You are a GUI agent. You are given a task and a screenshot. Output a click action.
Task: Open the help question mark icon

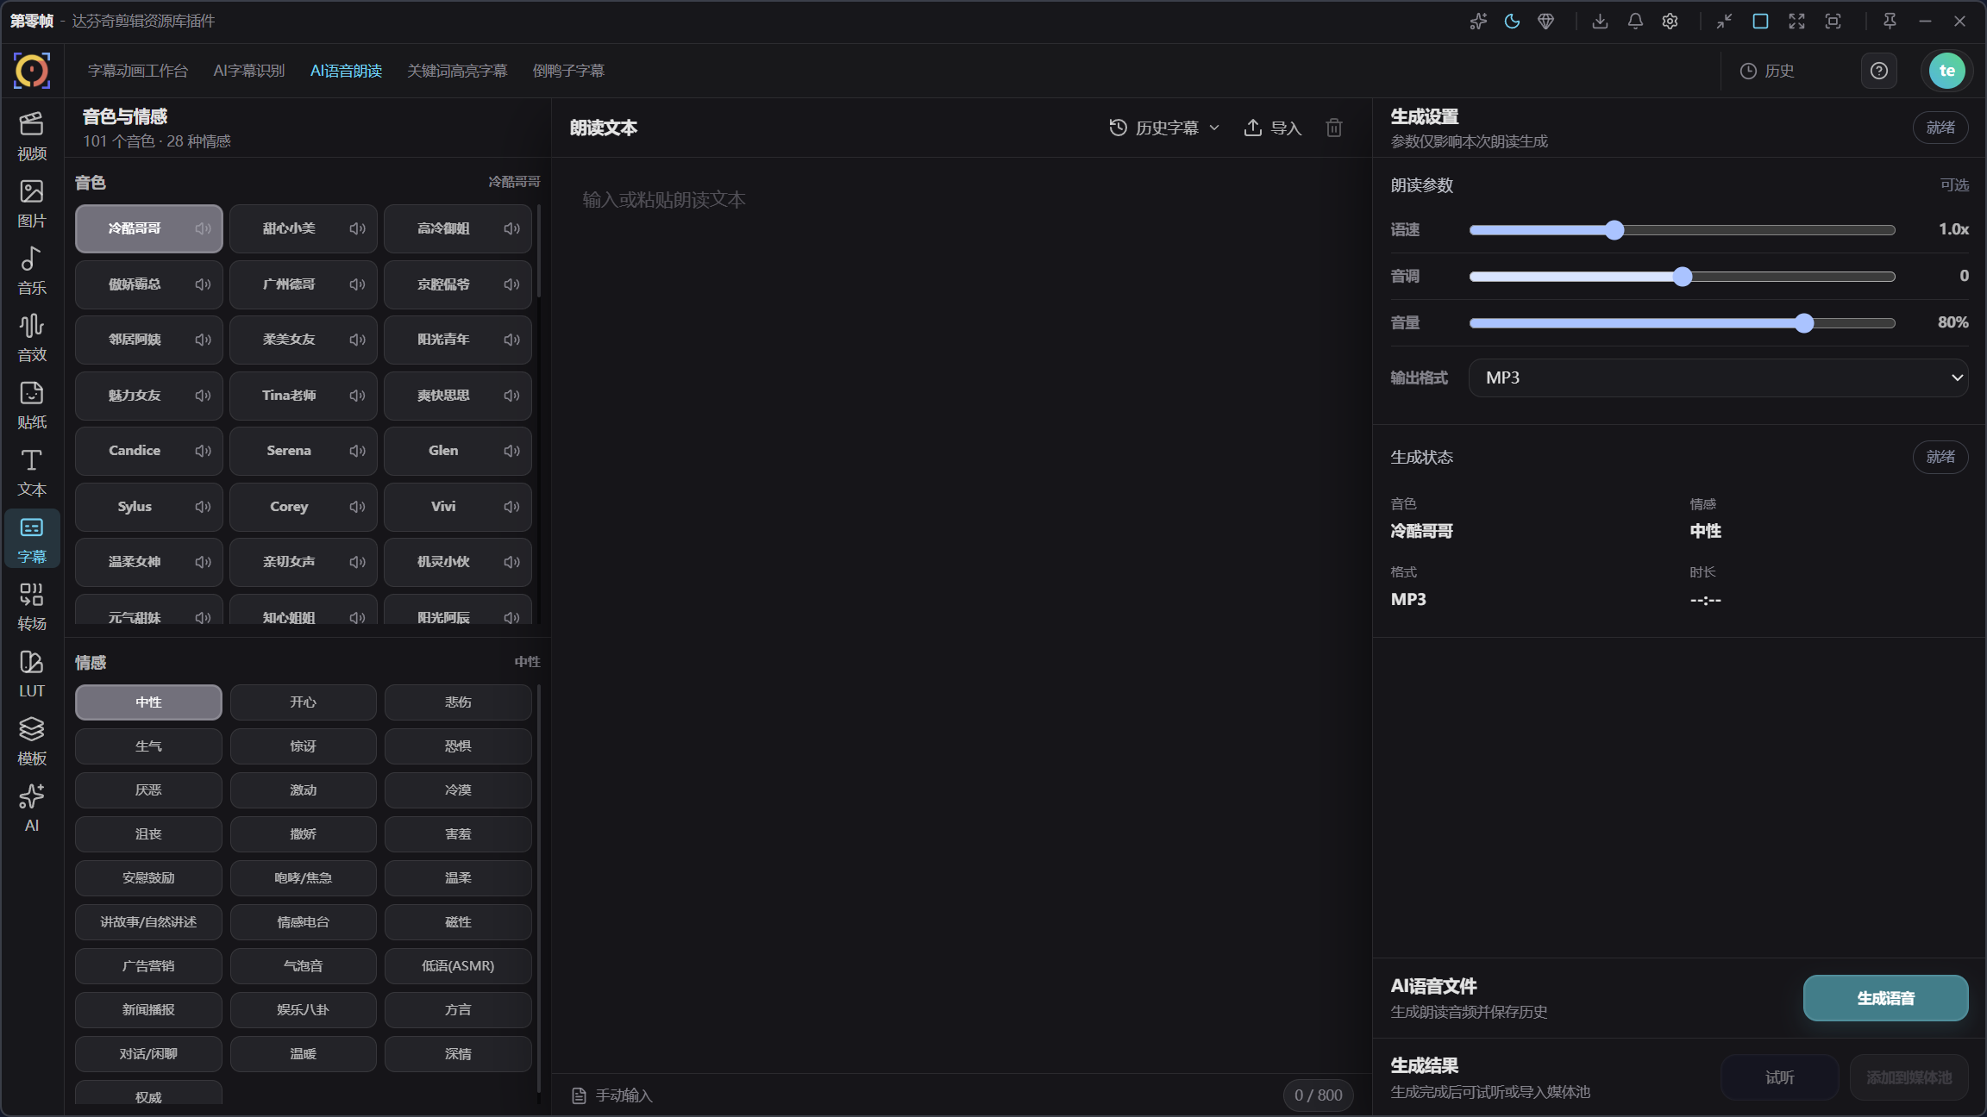point(1879,71)
